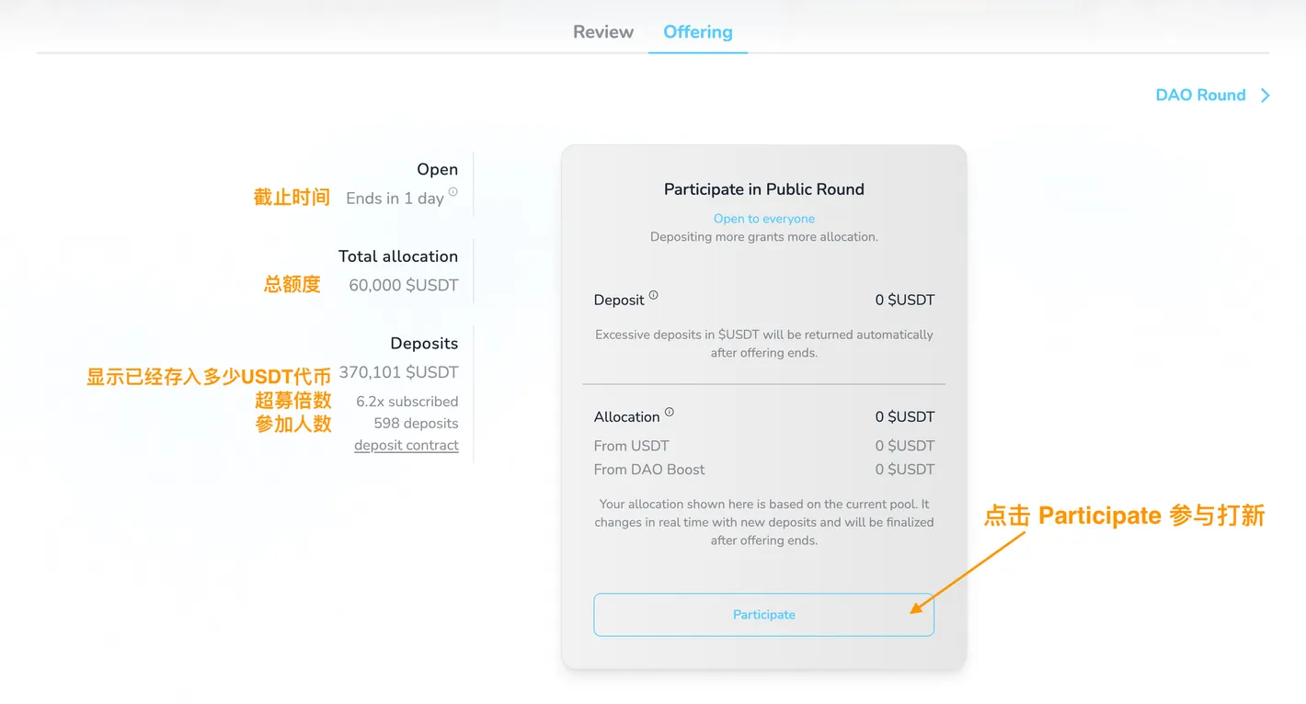This screenshot has height=704, width=1306.
Task: Click the Allocation amount 0 $USDT
Action: click(904, 417)
